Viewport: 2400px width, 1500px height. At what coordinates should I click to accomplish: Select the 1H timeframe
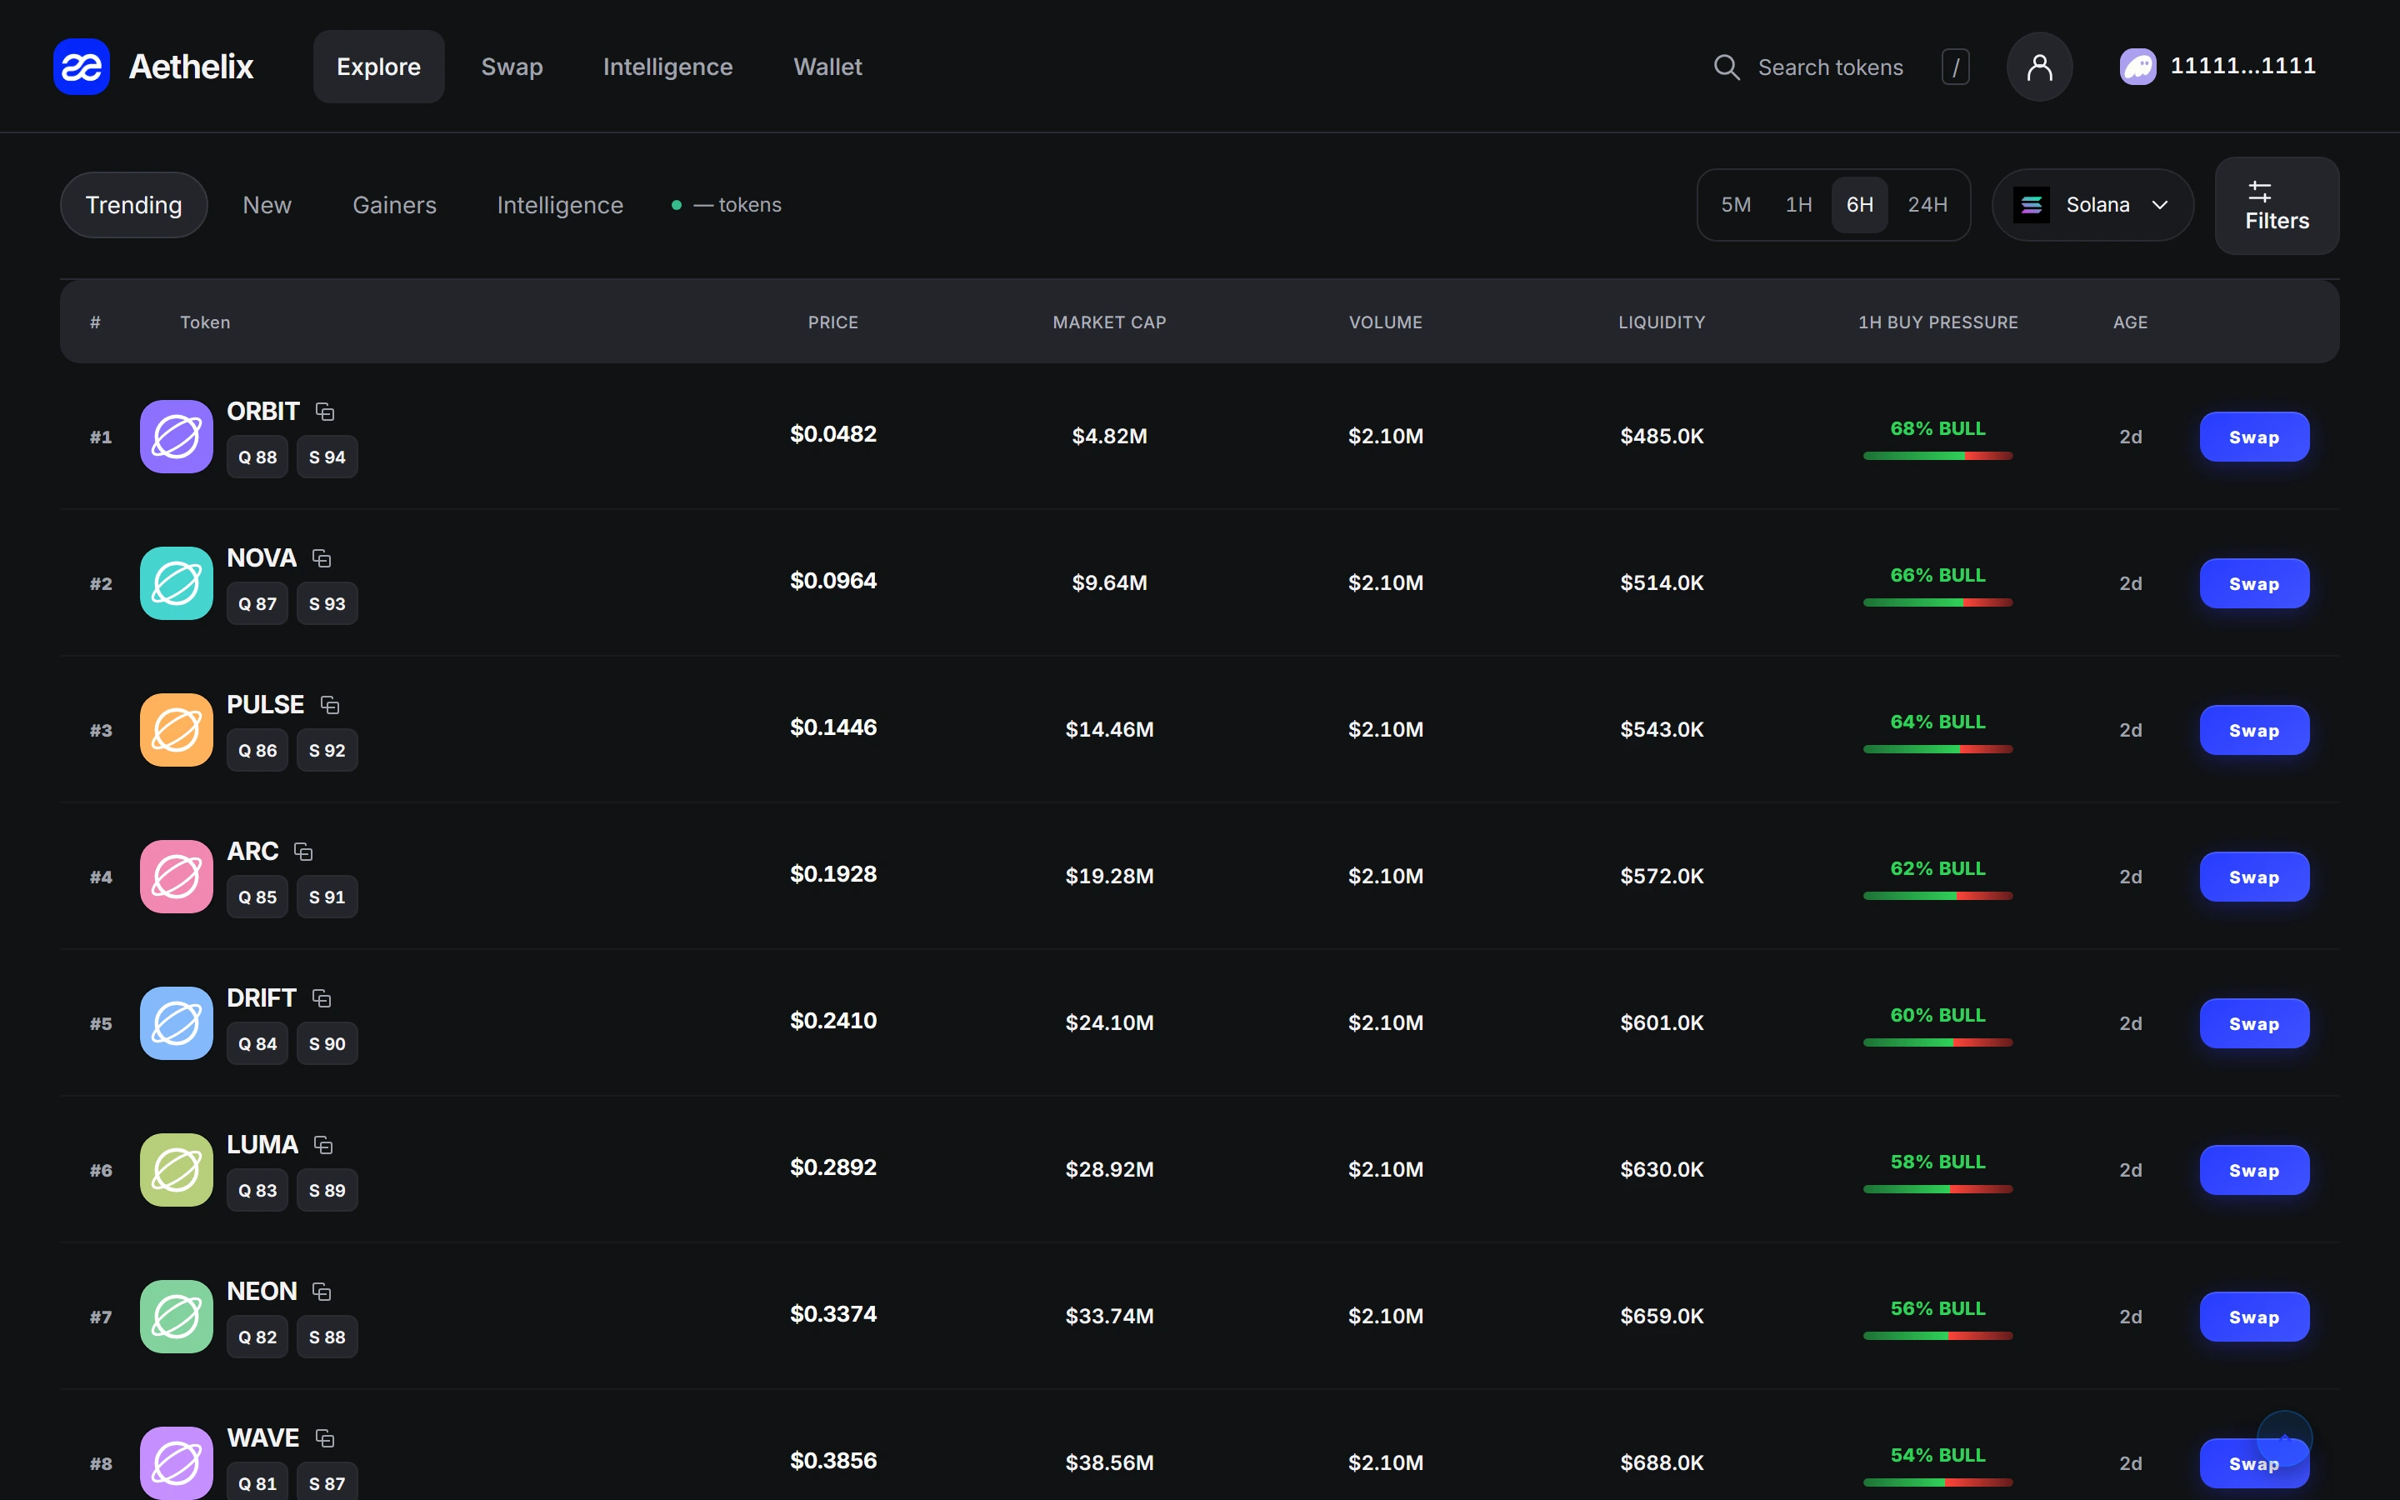point(1799,204)
